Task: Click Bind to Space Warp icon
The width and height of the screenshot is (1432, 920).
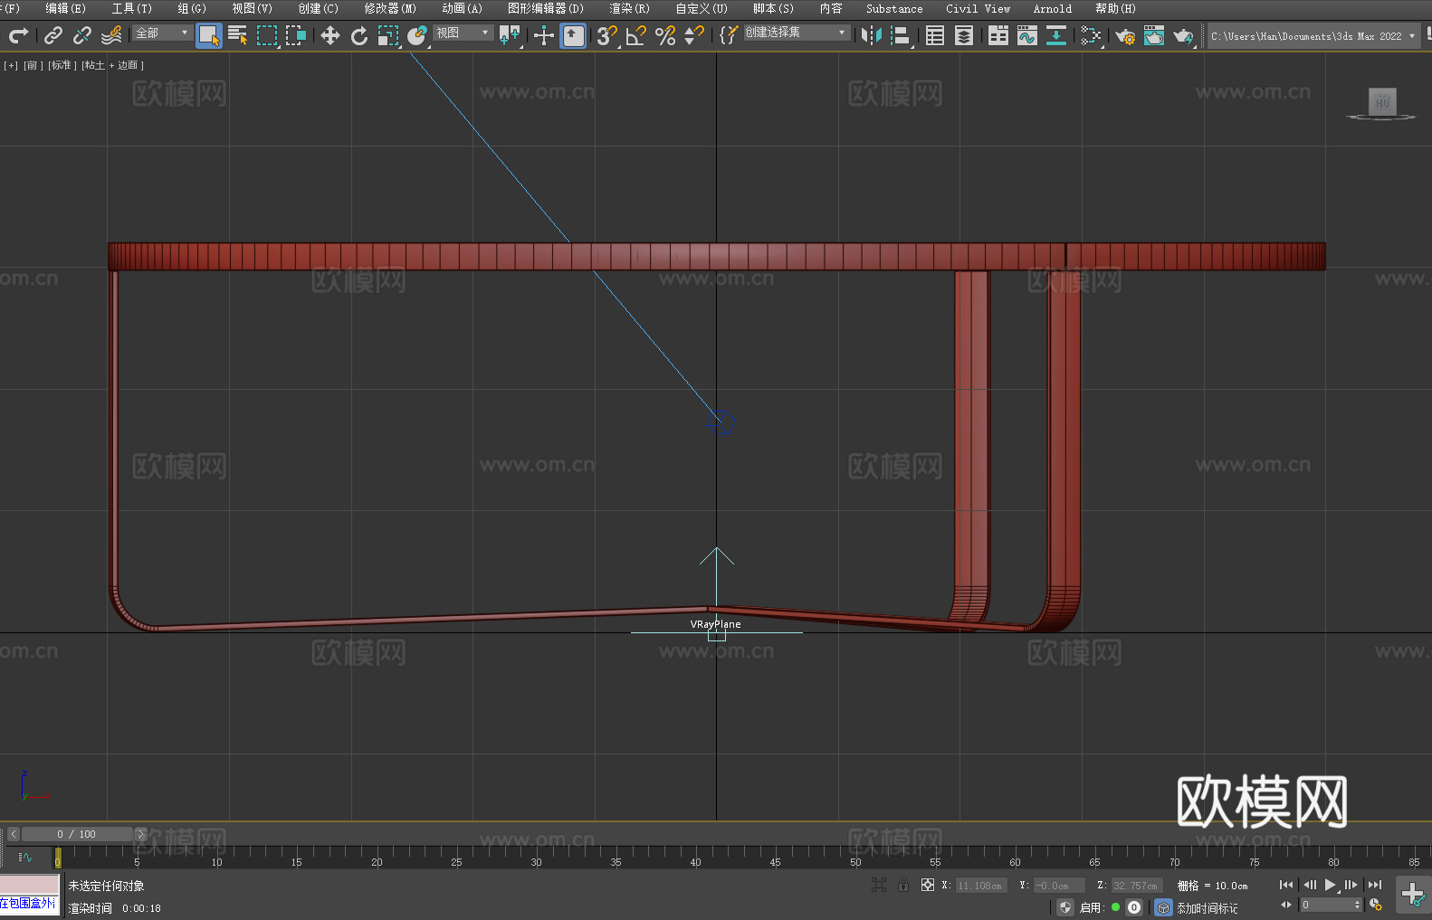Action: (x=111, y=35)
